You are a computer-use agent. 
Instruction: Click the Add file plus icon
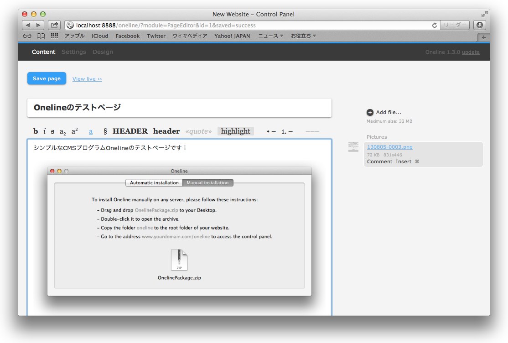click(370, 113)
